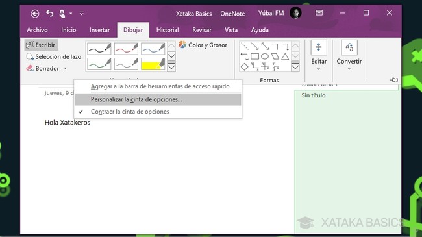
Task: Switch to the Historial tab
Action: 168,30
